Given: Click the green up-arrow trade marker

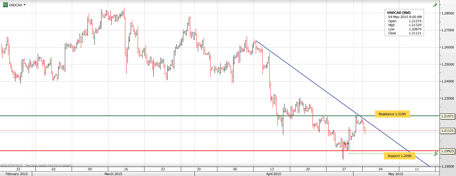Looking at the screenshot, I should click(x=344, y=142).
